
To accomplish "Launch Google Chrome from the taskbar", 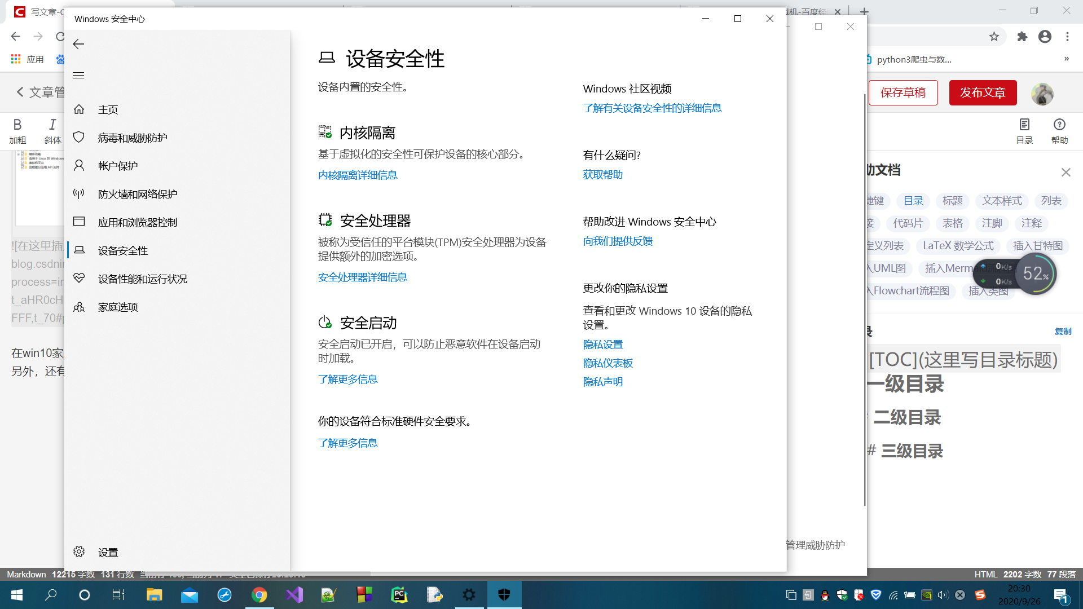I will click(x=259, y=595).
